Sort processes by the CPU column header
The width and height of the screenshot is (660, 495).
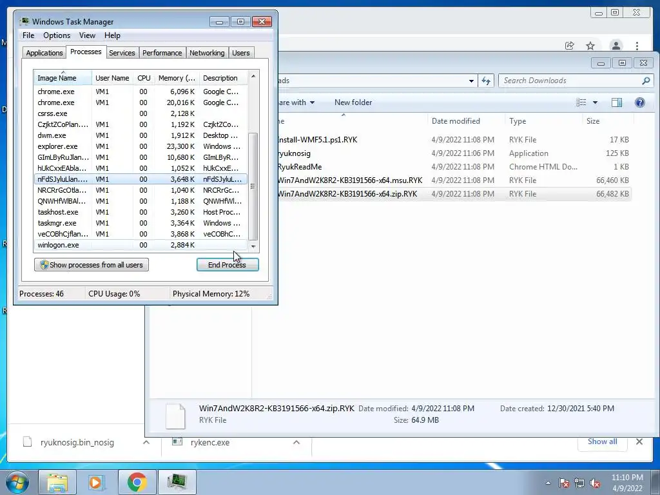[144, 78]
